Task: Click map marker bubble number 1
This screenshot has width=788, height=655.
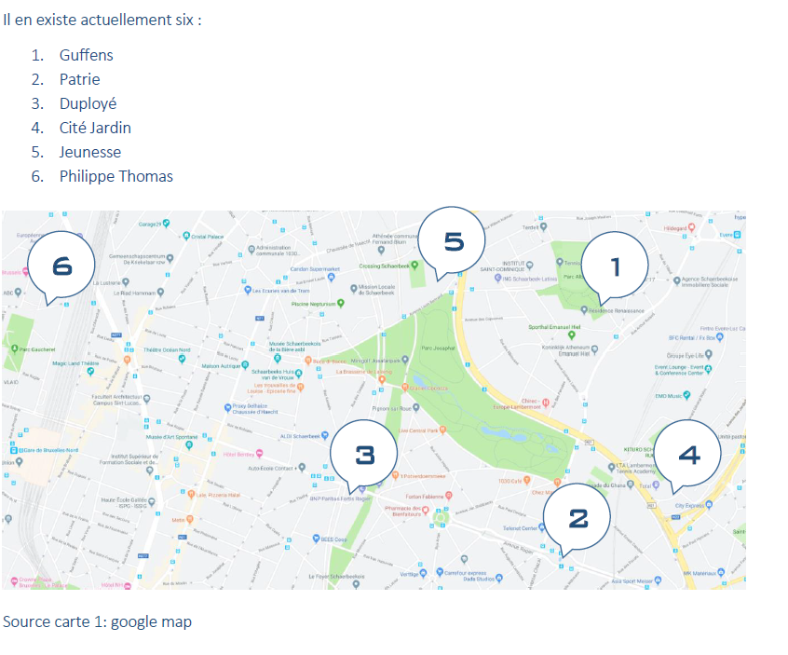Action: click(x=615, y=266)
